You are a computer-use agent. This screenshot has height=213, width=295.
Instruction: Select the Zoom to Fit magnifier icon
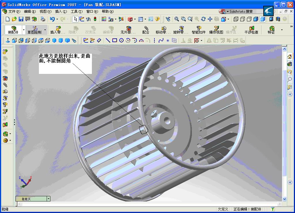click(177, 19)
